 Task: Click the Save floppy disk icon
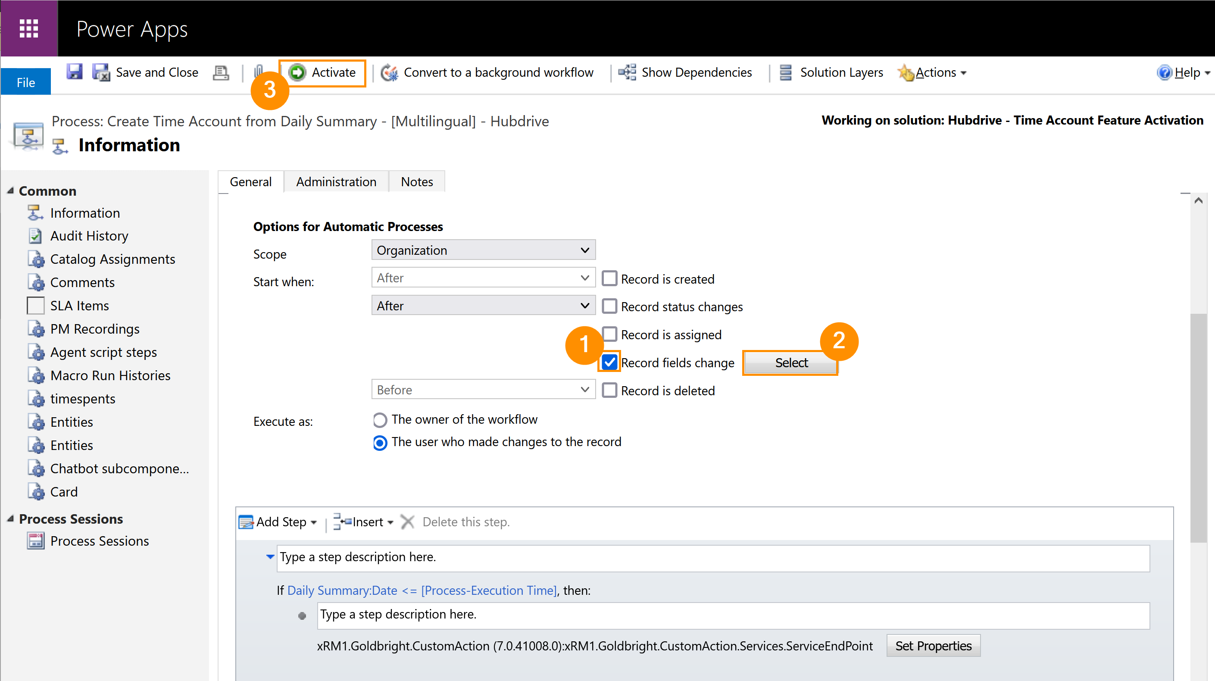point(75,72)
